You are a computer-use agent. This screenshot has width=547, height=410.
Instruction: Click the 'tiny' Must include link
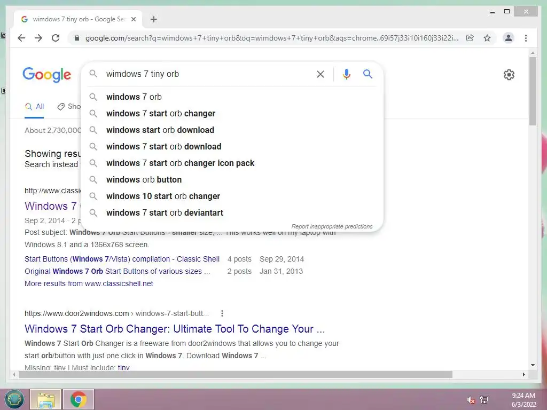(123, 367)
